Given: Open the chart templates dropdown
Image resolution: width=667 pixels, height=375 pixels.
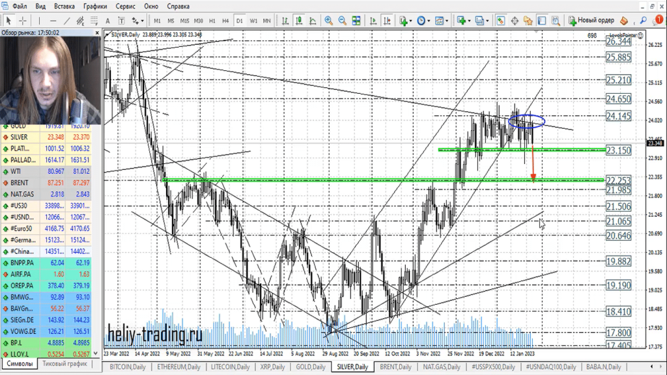Looking at the screenshot, I should [x=442, y=20].
